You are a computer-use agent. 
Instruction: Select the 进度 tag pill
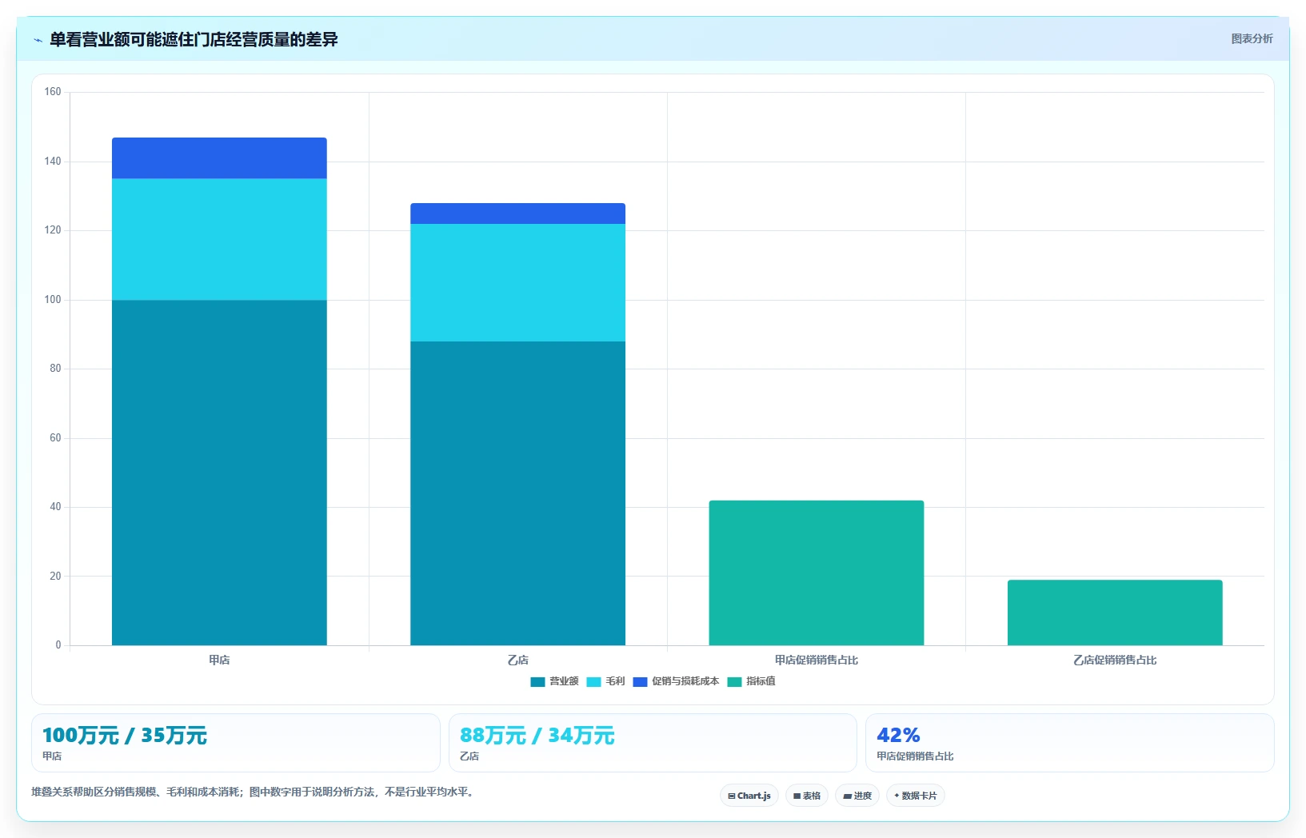pos(857,796)
